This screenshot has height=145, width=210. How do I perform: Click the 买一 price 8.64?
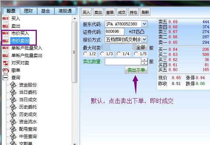point(173,49)
